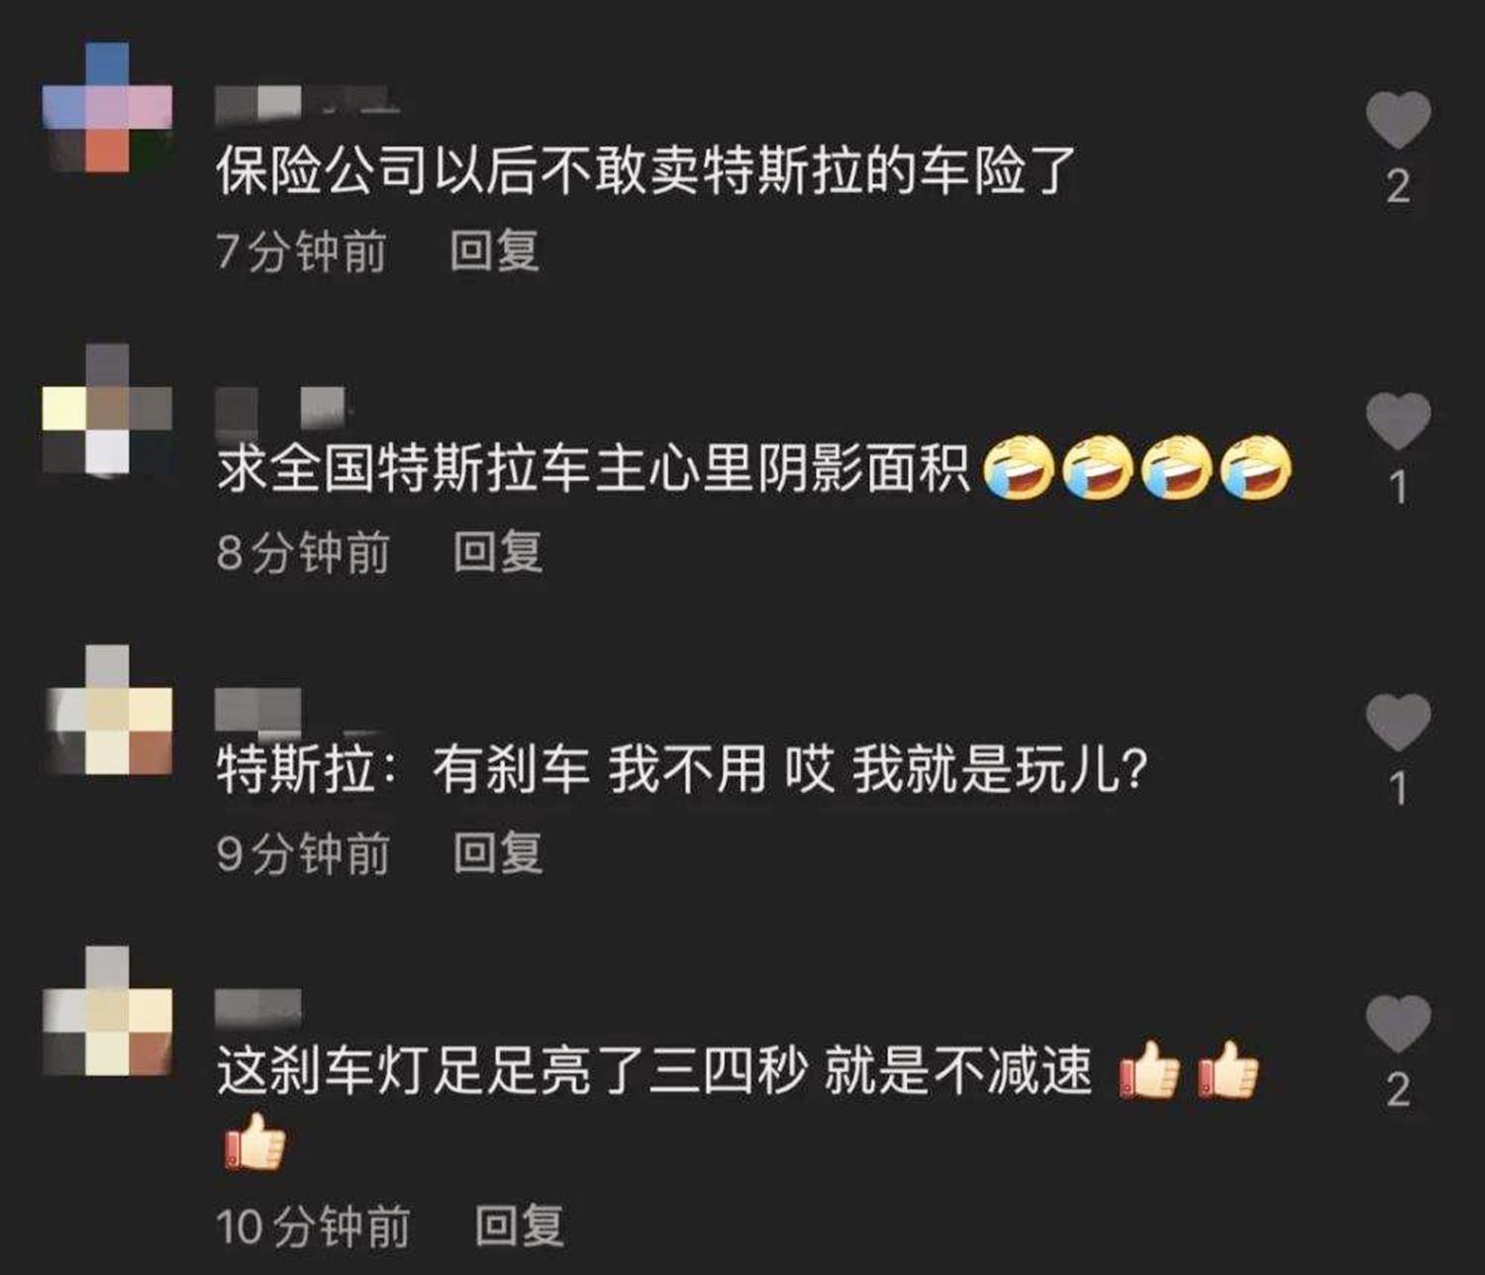Reply to the 8分钟前 comment
This screenshot has width=1485, height=1275.
click(498, 552)
